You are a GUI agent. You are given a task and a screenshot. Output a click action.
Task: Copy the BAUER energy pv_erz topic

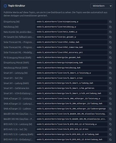coord(110,119)
